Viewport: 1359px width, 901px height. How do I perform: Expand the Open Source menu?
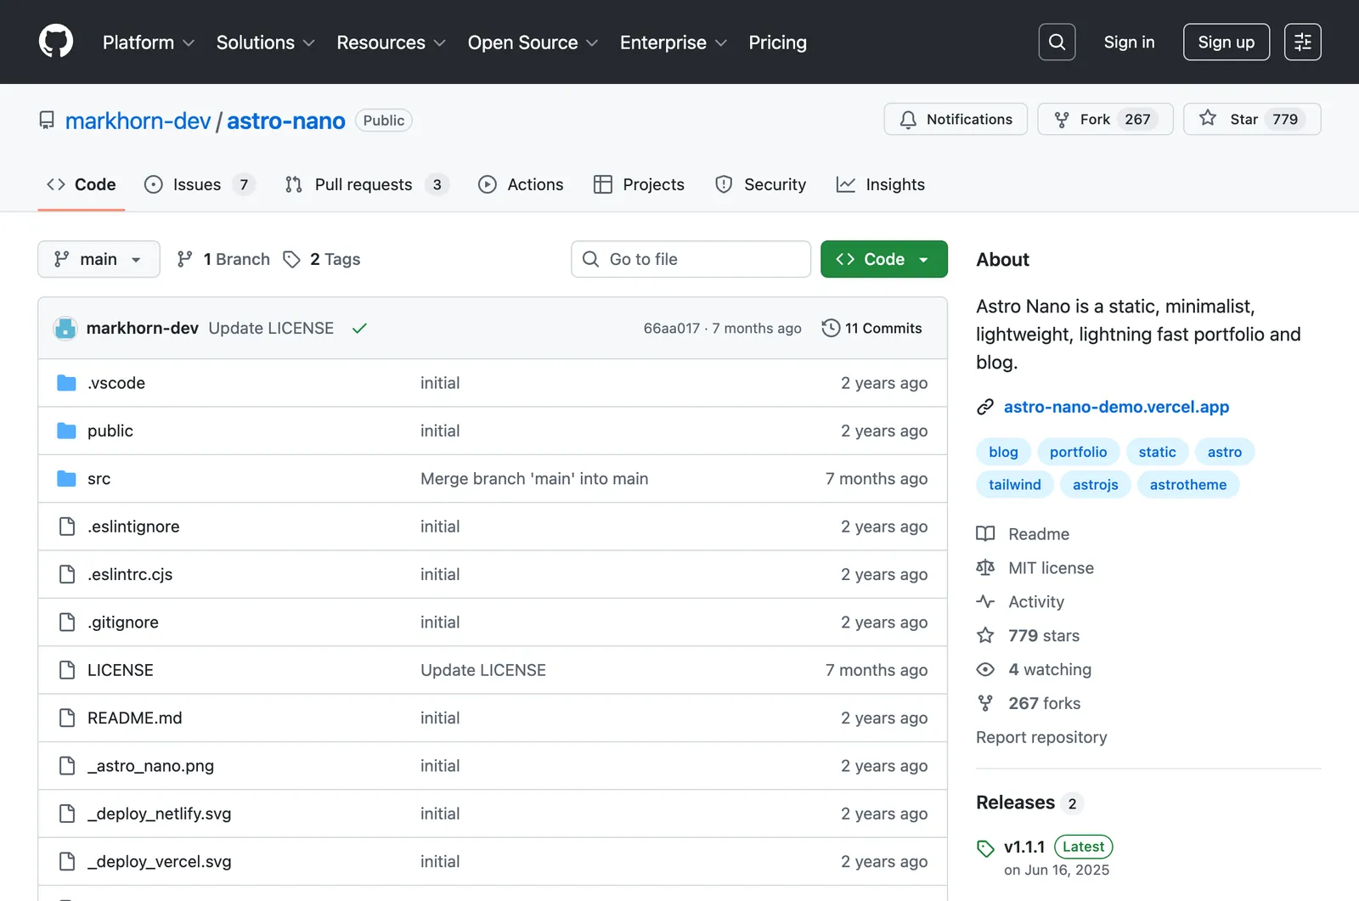click(x=533, y=42)
